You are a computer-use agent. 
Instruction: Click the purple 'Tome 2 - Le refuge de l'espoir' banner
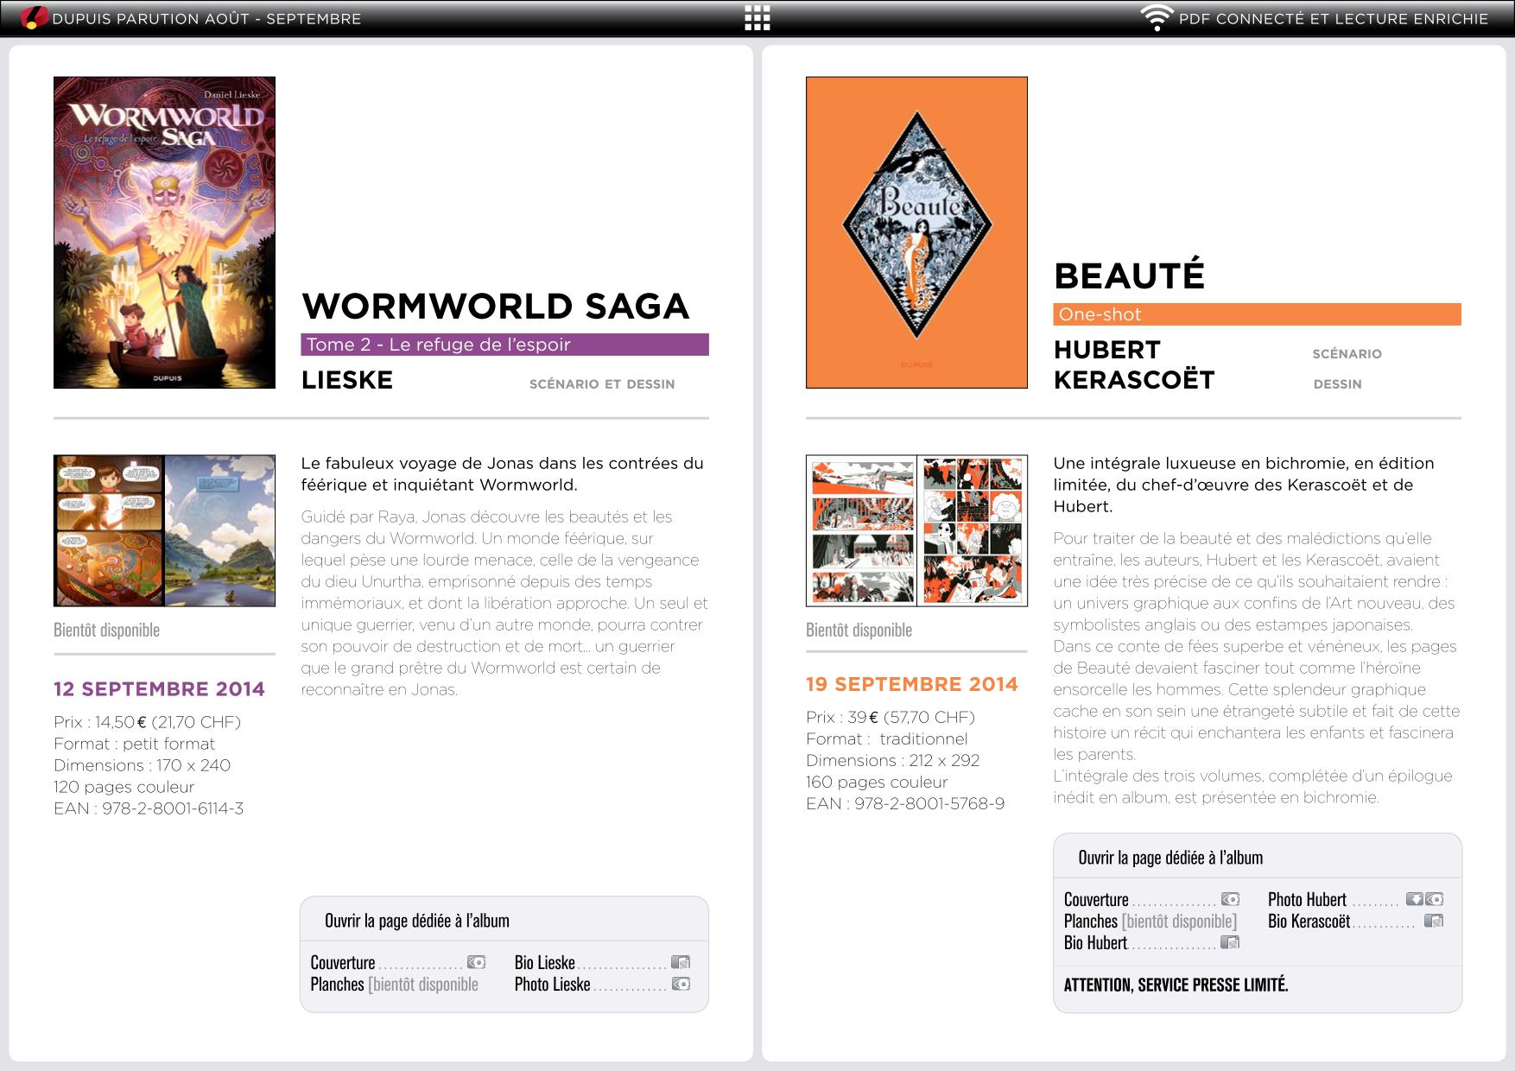pyautogui.click(x=504, y=345)
